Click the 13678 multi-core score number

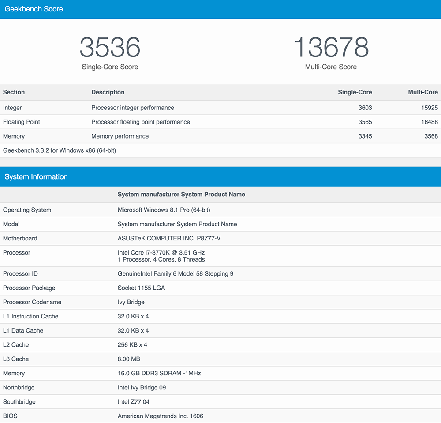click(331, 48)
